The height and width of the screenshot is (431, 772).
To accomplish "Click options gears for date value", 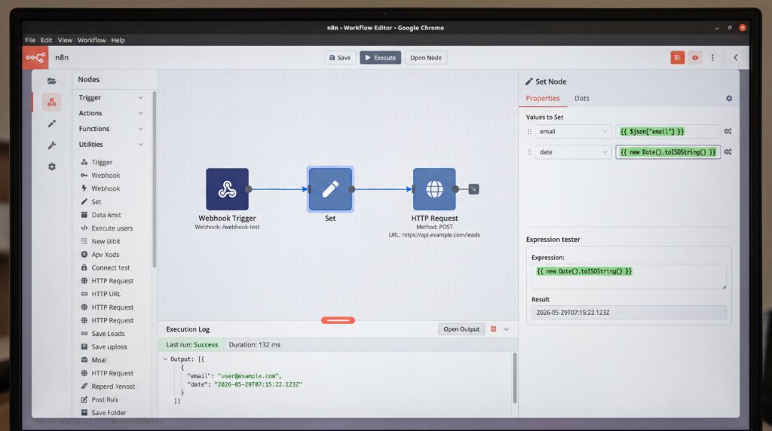I will point(728,152).
